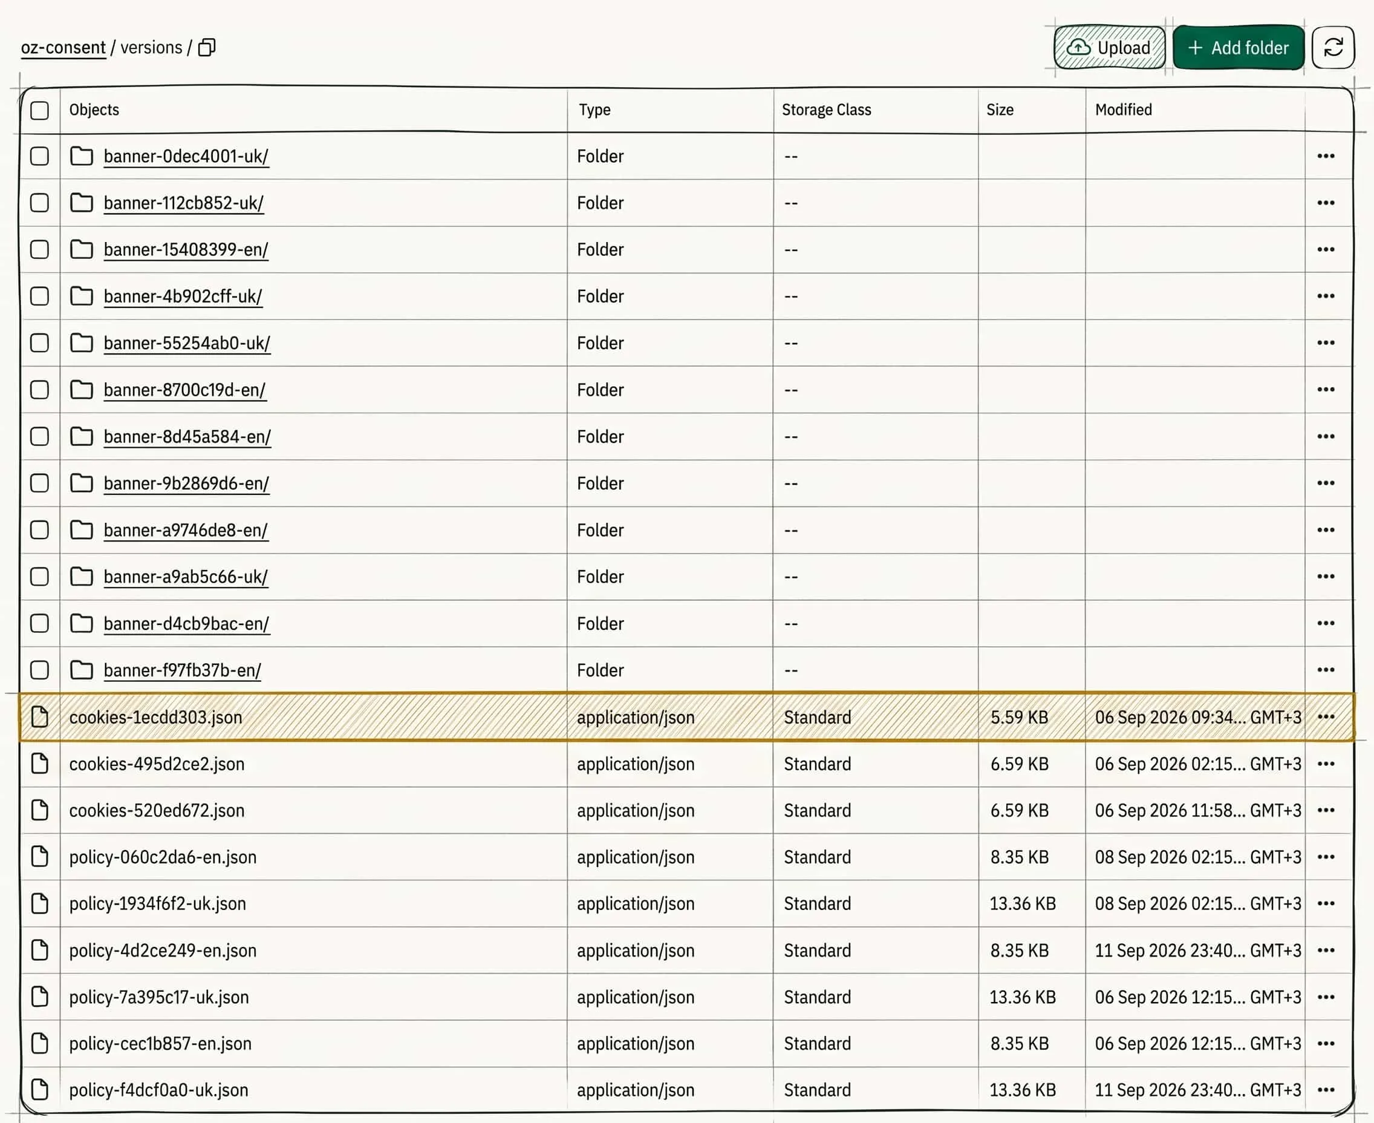Click the versions breadcrumb segment

point(151,47)
